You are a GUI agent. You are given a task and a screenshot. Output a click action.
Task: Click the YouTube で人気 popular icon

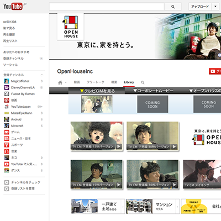(x=7, y=164)
